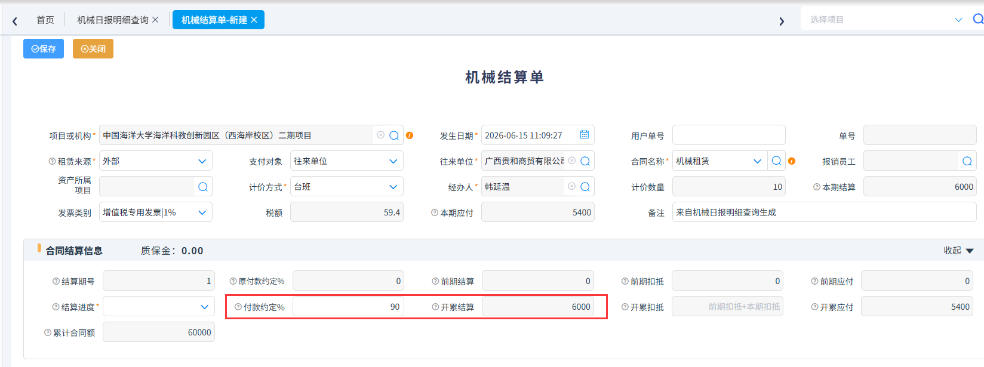The height and width of the screenshot is (367, 984).
Task: Click the help icon next to 累计合同额
Action: (48, 332)
